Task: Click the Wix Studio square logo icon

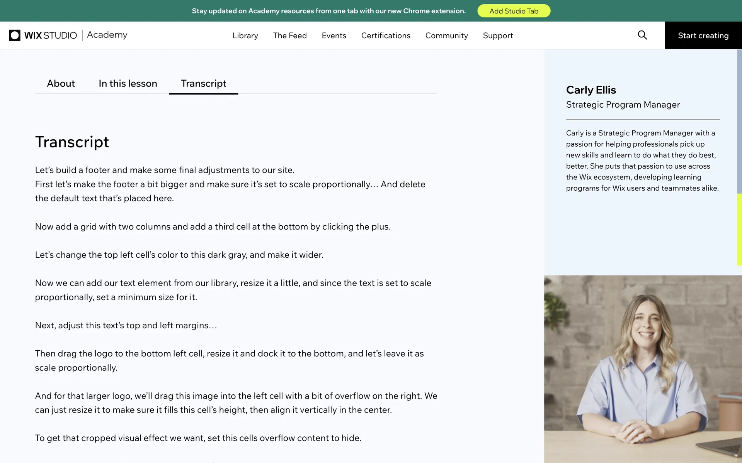Action: pos(15,35)
